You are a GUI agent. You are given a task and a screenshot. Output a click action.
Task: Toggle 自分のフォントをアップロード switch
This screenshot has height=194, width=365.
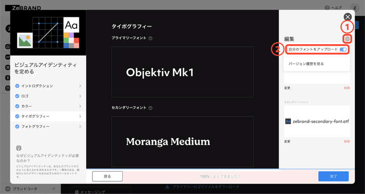(343, 49)
